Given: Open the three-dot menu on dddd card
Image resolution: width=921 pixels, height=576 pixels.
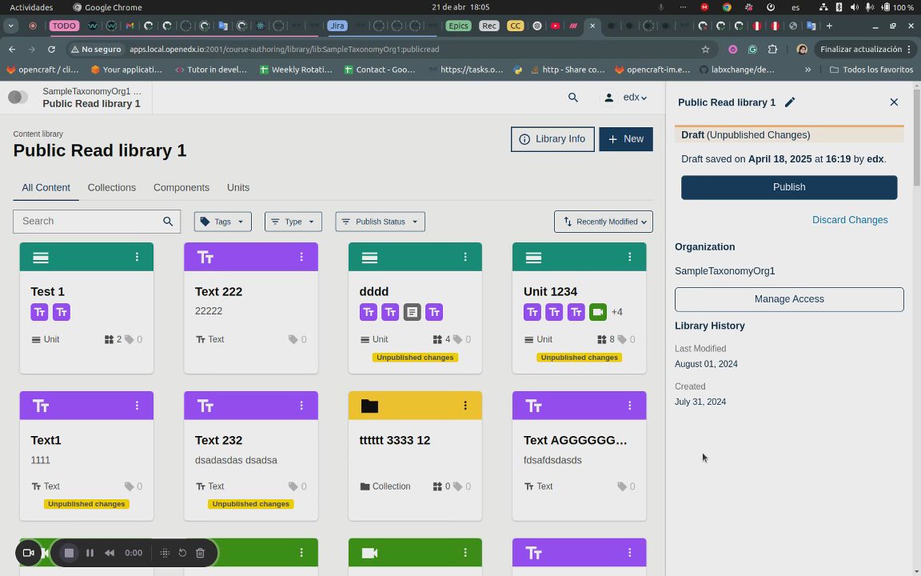Looking at the screenshot, I should [465, 257].
